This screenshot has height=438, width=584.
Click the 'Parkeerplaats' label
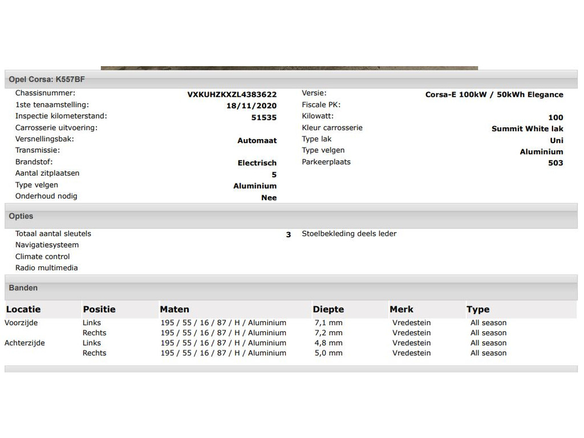pos(326,162)
